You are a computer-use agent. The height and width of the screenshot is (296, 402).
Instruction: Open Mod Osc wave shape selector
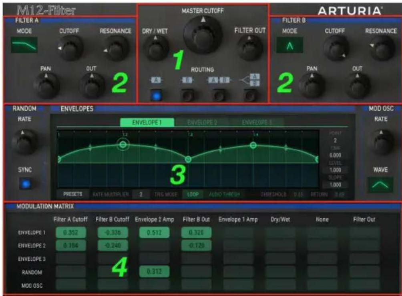(x=380, y=184)
